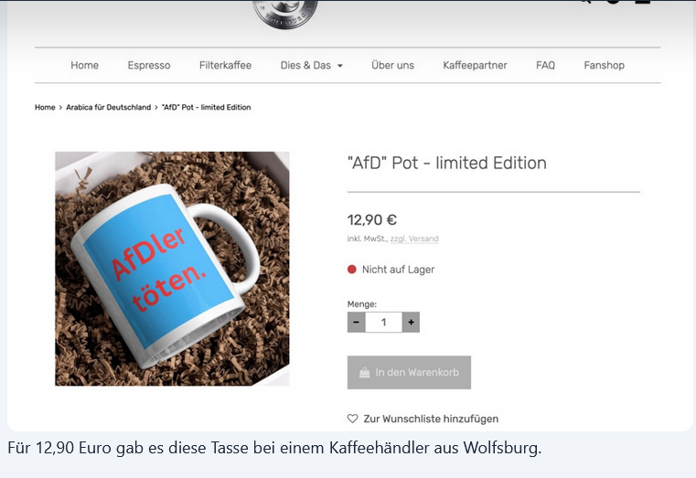The width and height of the screenshot is (696, 478).
Task: Open the FAQ page
Action: [545, 65]
